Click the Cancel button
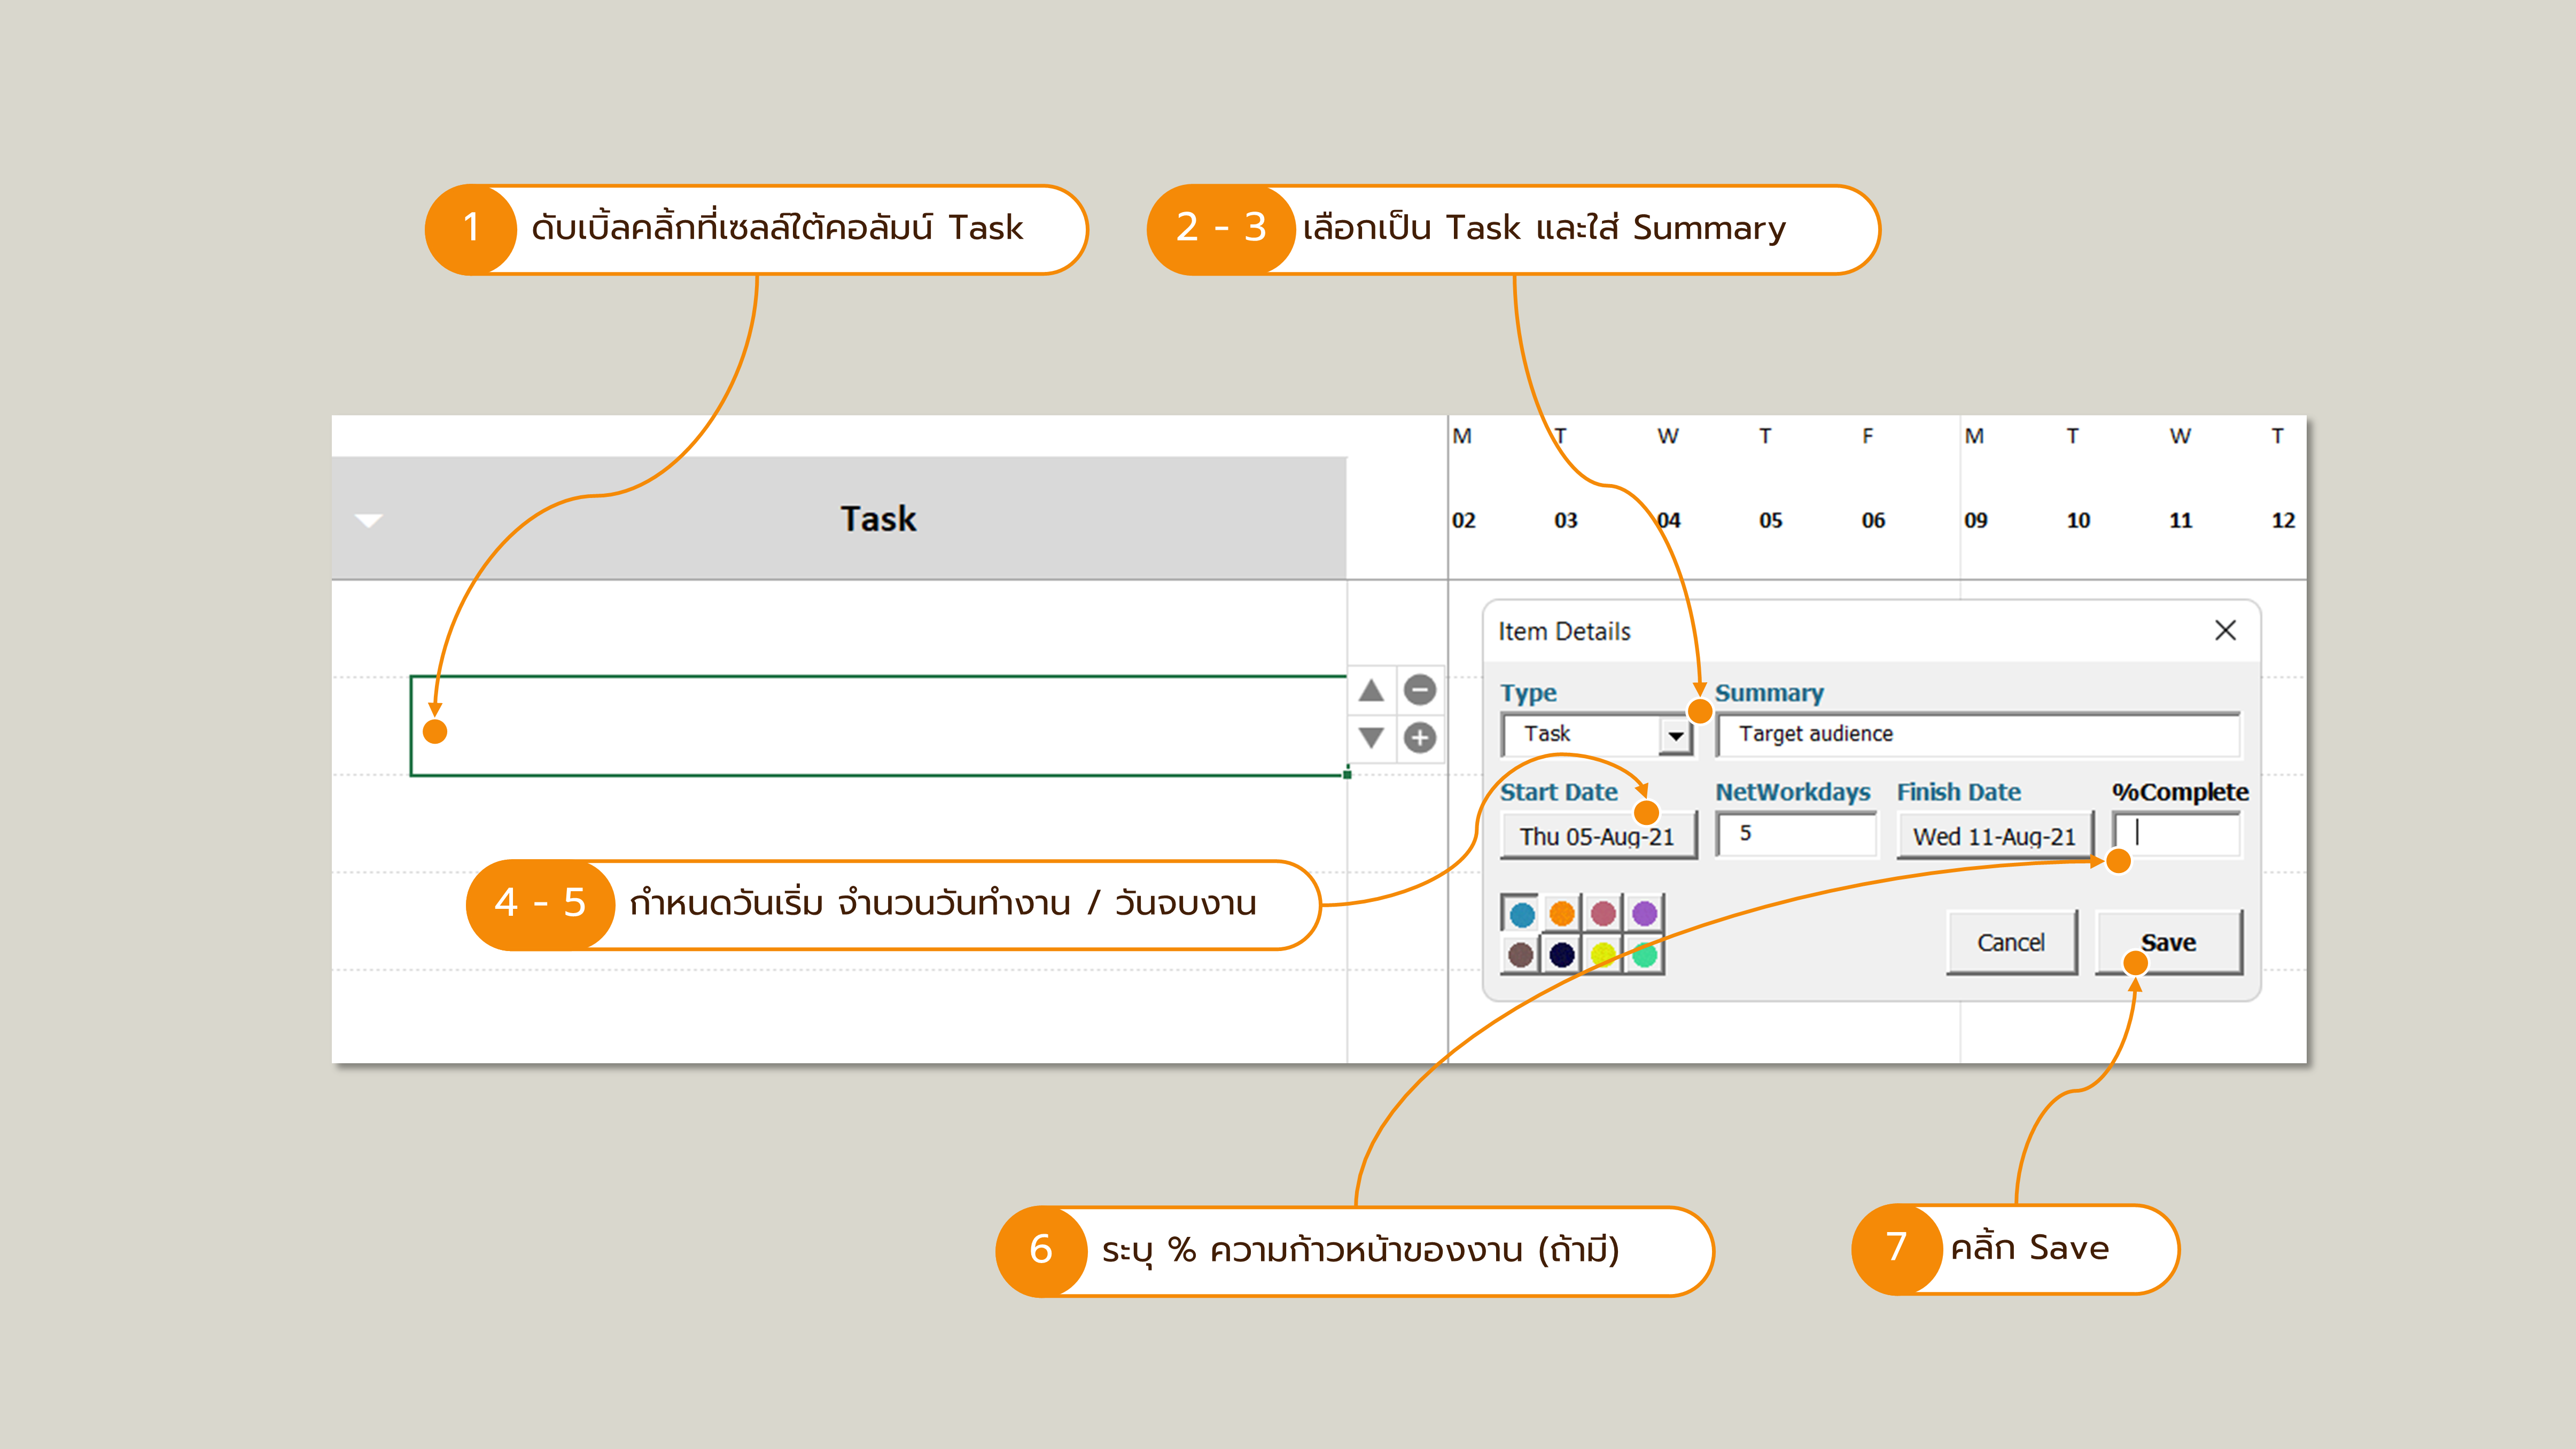The height and width of the screenshot is (1449, 2576). click(2011, 943)
